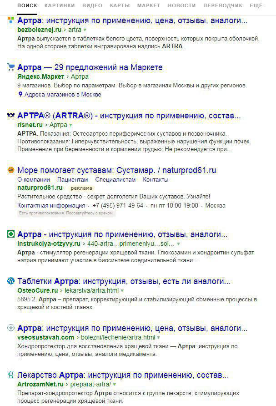This screenshot has width=276, height=406.
Task: Click the OsteoCure.ru green domain link
Action: click(x=37, y=290)
